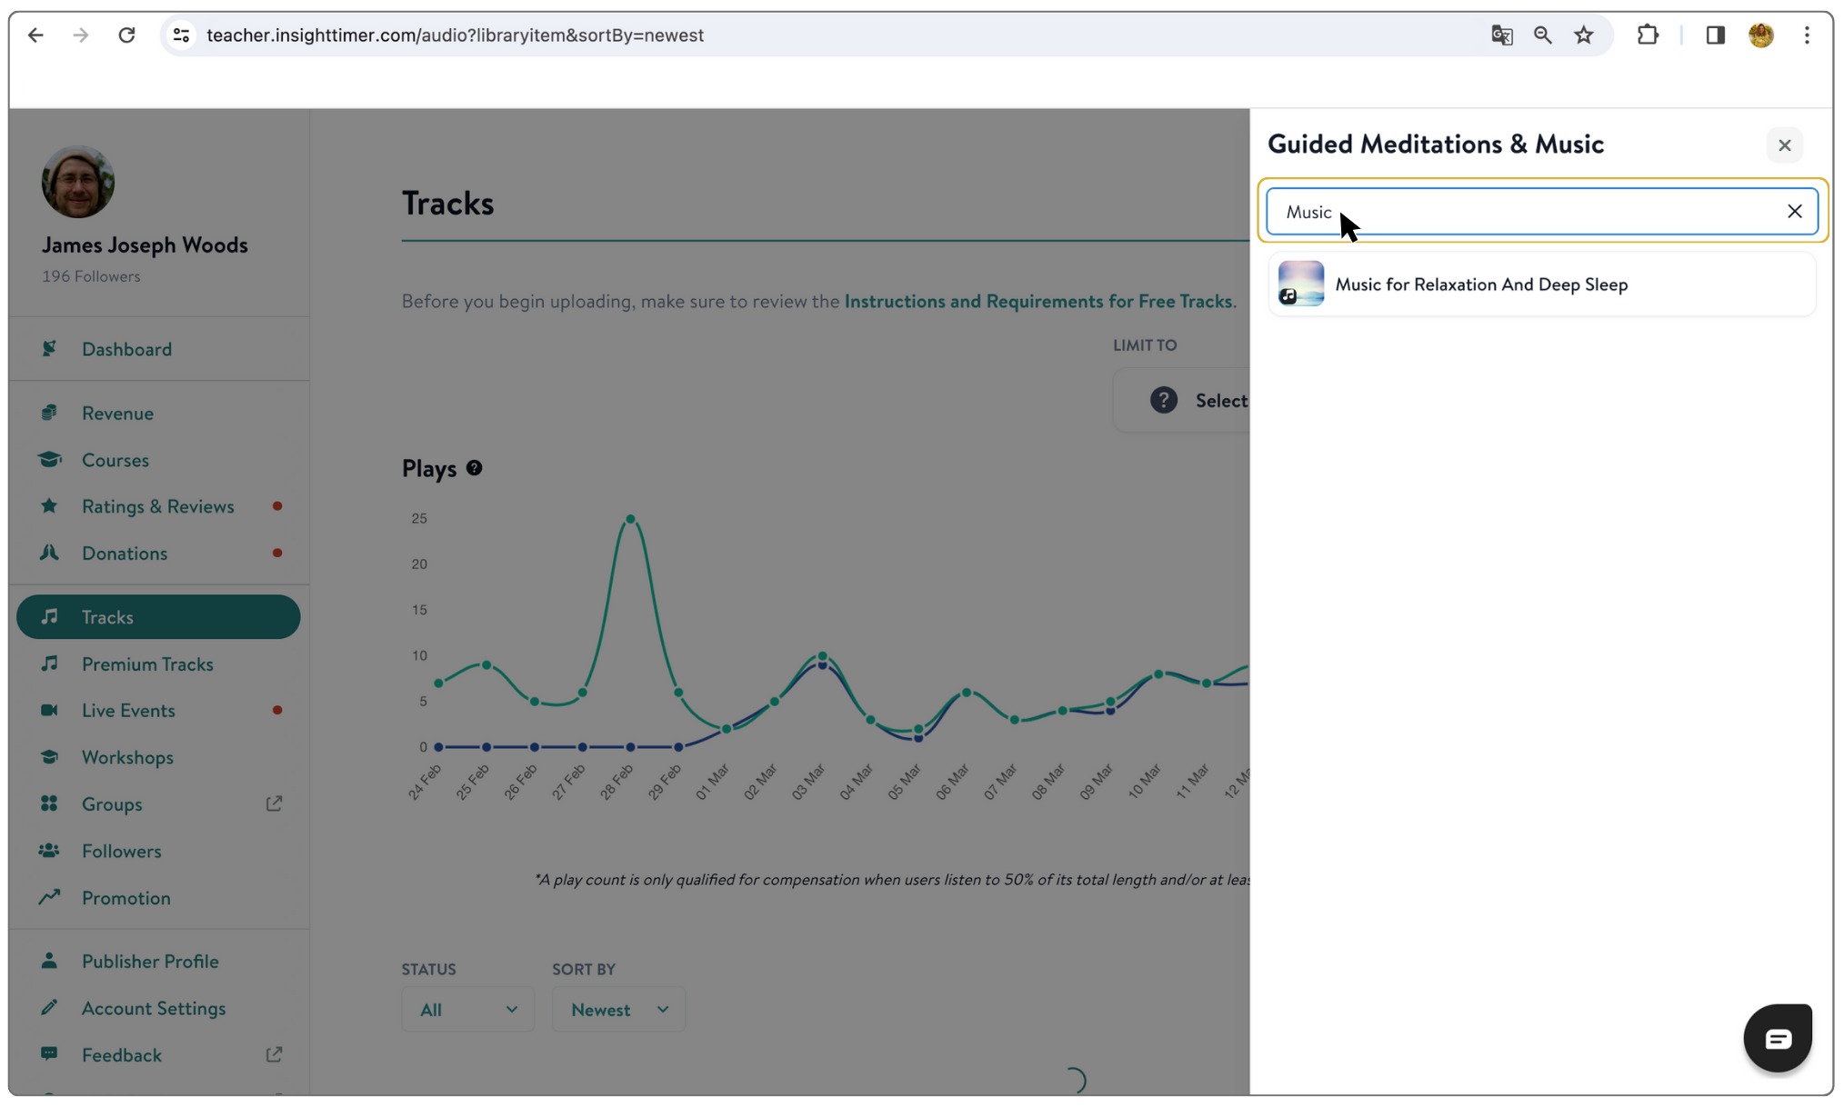1844x1107 pixels.
Task: Open Premium Tracks in sidebar
Action: pos(147,664)
